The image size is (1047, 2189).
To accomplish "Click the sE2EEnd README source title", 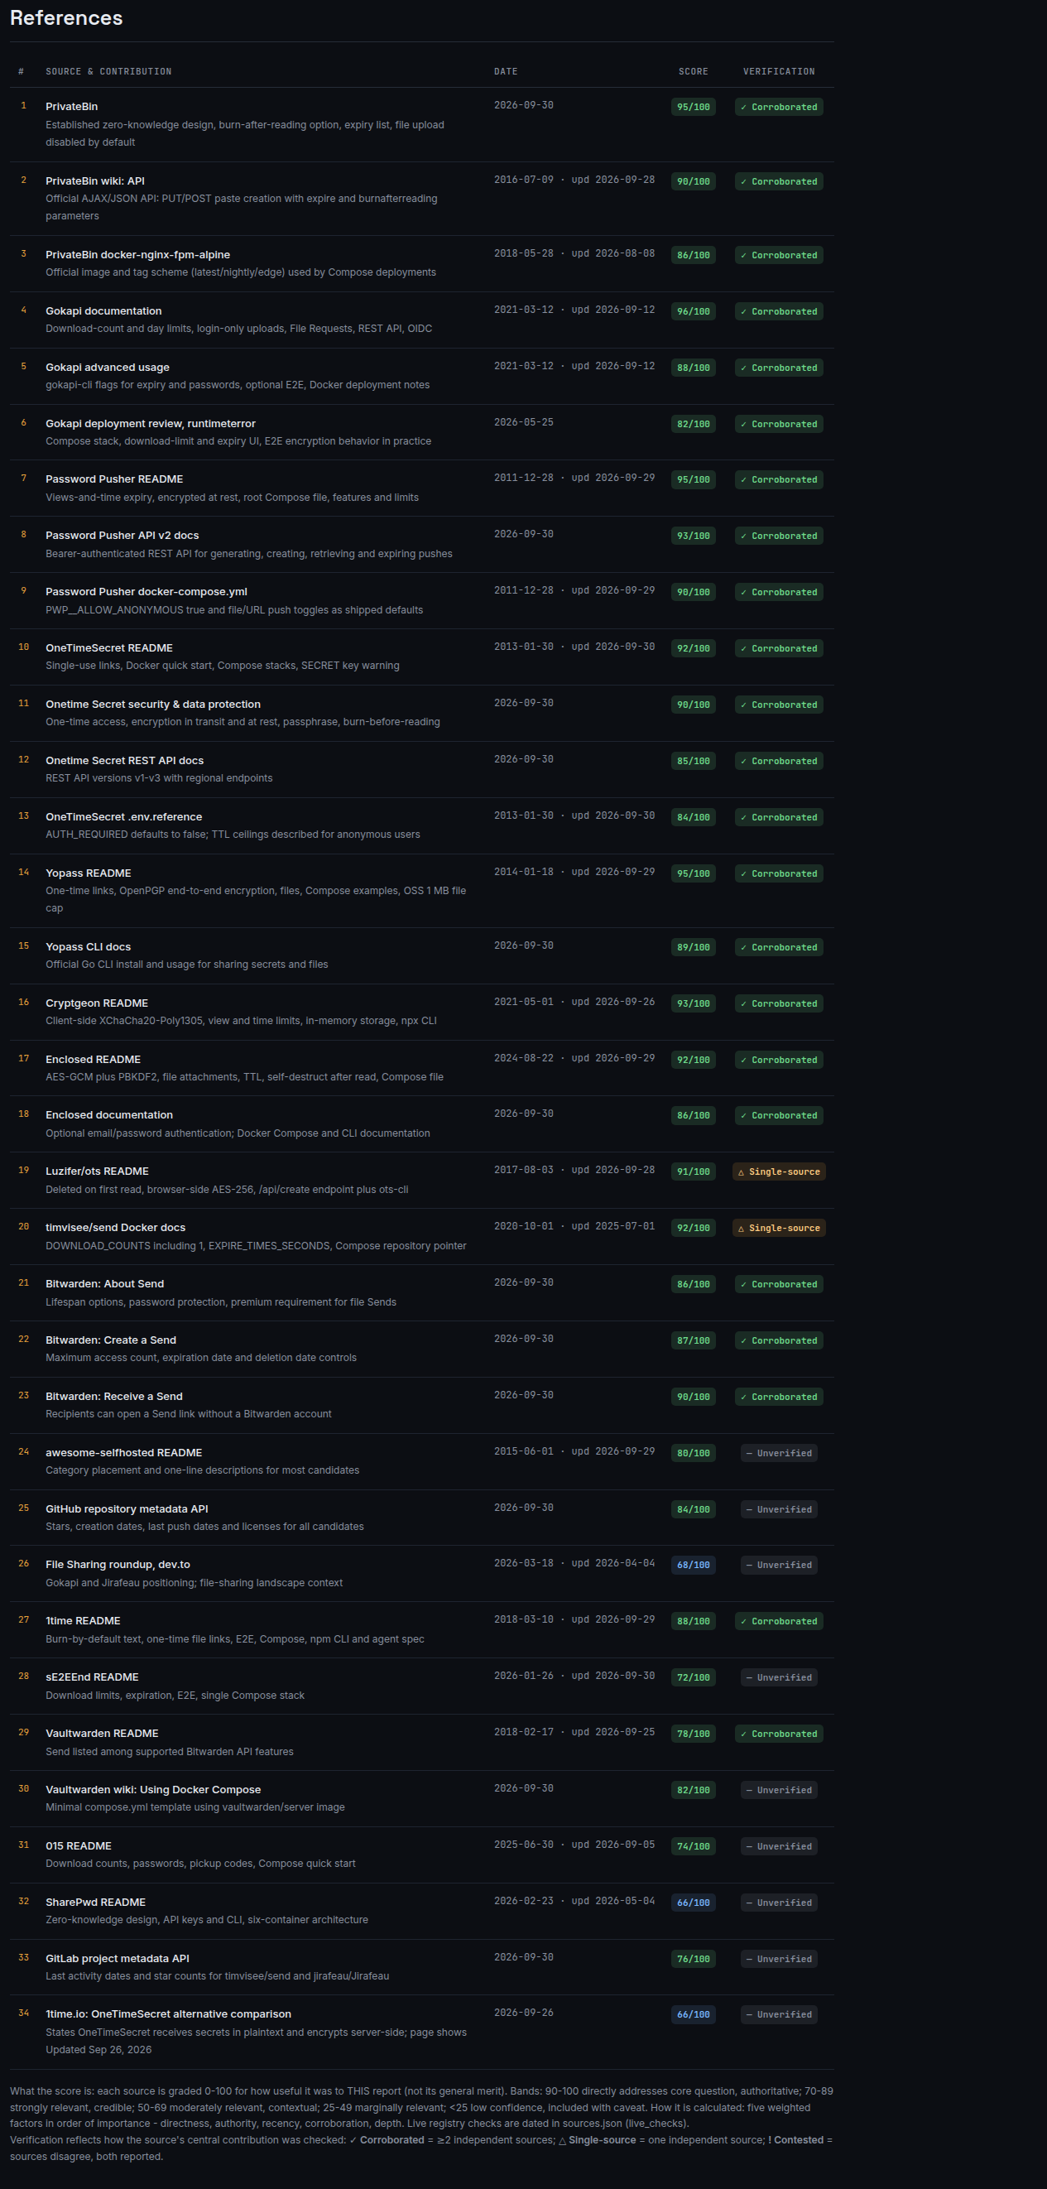I will click(x=92, y=1677).
